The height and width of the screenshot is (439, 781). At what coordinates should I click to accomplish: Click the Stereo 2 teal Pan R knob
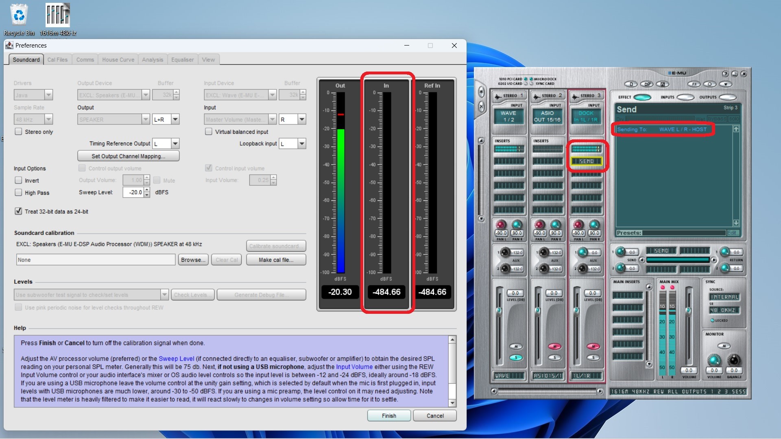click(x=556, y=224)
